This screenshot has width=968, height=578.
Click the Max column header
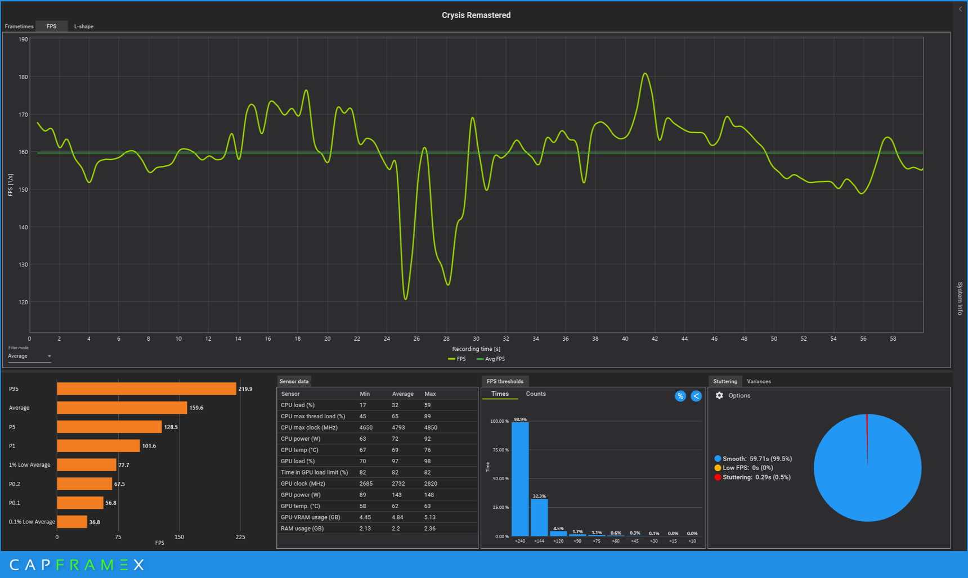pyautogui.click(x=430, y=394)
